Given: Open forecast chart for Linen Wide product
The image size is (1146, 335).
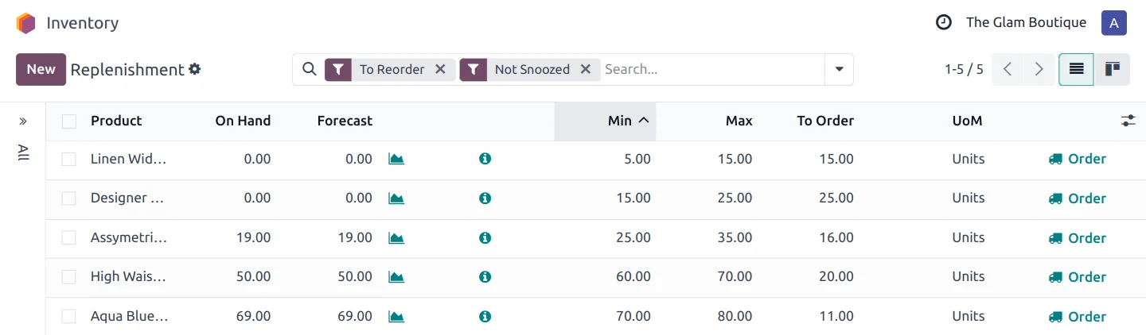Looking at the screenshot, I should [396, 159].
